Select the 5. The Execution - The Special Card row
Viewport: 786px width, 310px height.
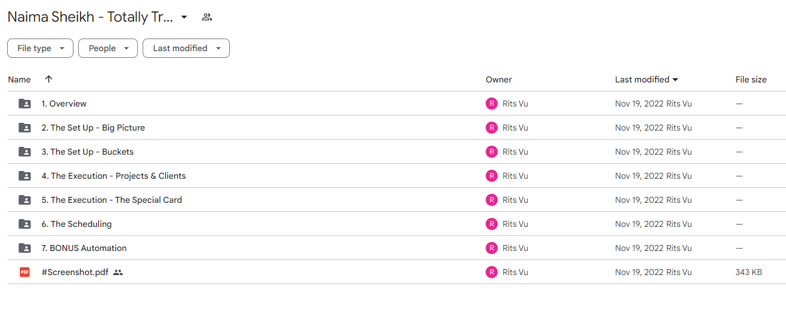(x=397, y=200)
